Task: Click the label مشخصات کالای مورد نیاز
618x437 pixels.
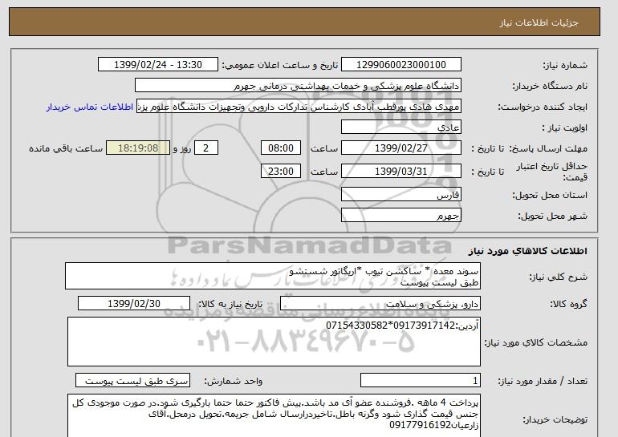Action: [536, 342]
